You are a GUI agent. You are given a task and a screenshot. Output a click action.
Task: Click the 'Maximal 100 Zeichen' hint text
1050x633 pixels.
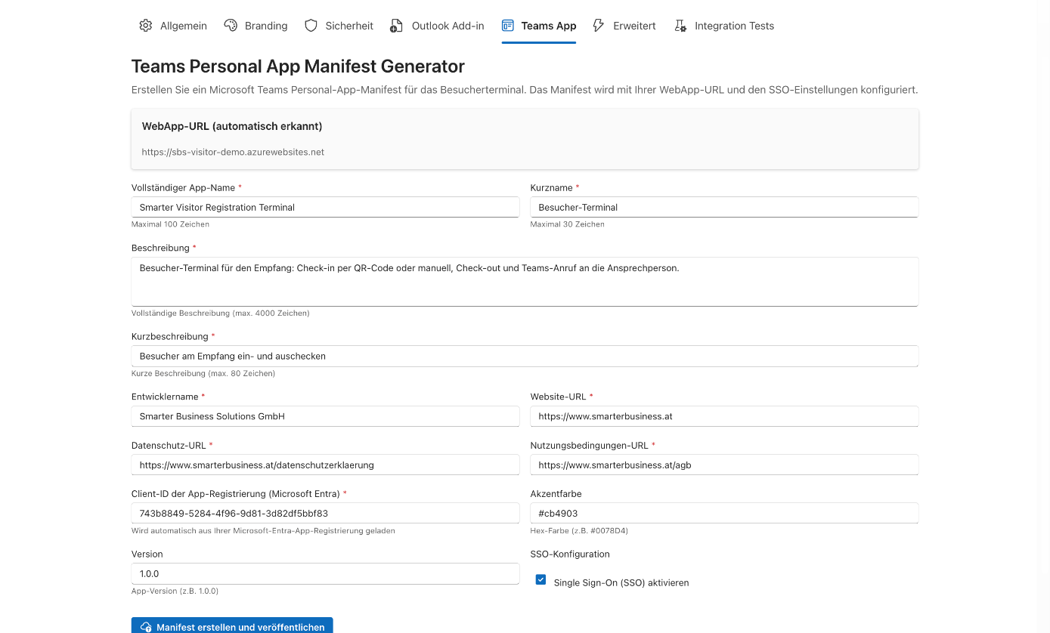[170, 224]
